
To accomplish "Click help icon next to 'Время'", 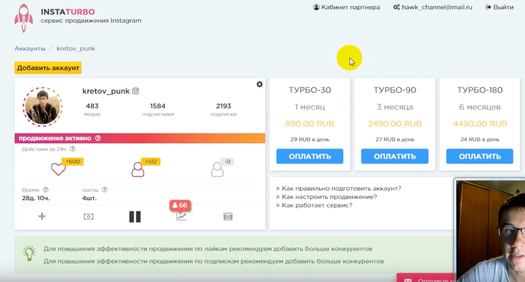I will (x=45, y=190).
